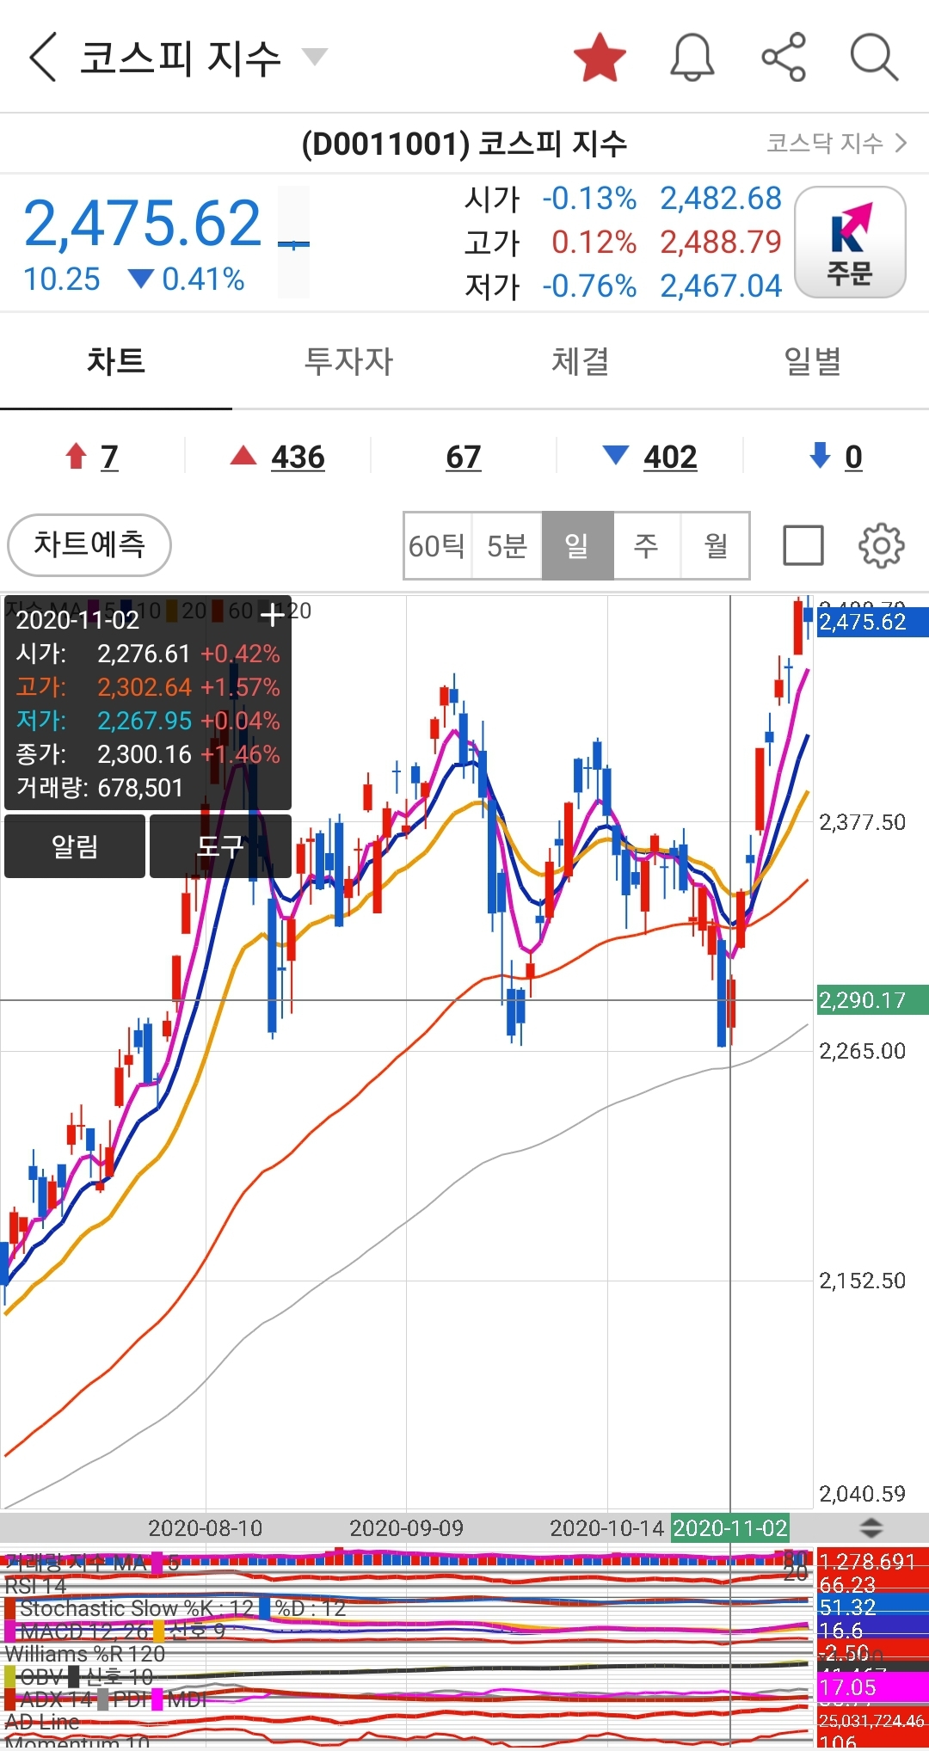The height and width of the screenshot is (1751, 929).
Task: Tap the Williams %R 120 indicator label
Action: (85, 1654)
